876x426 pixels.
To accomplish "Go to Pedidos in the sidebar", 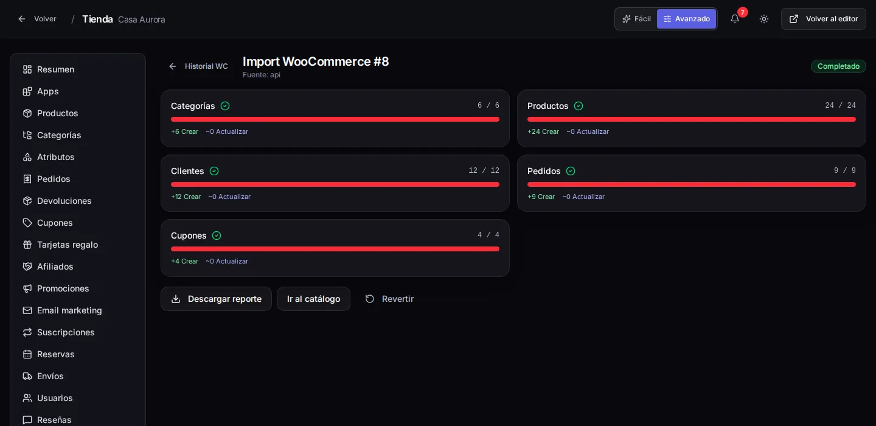I will [78, 179].
